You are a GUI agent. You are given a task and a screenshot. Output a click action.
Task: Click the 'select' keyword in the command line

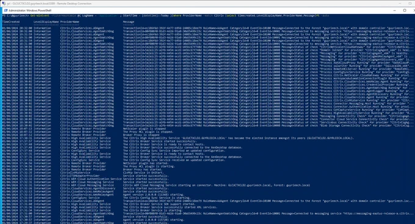pyautogui.click(x=231, y=16)
